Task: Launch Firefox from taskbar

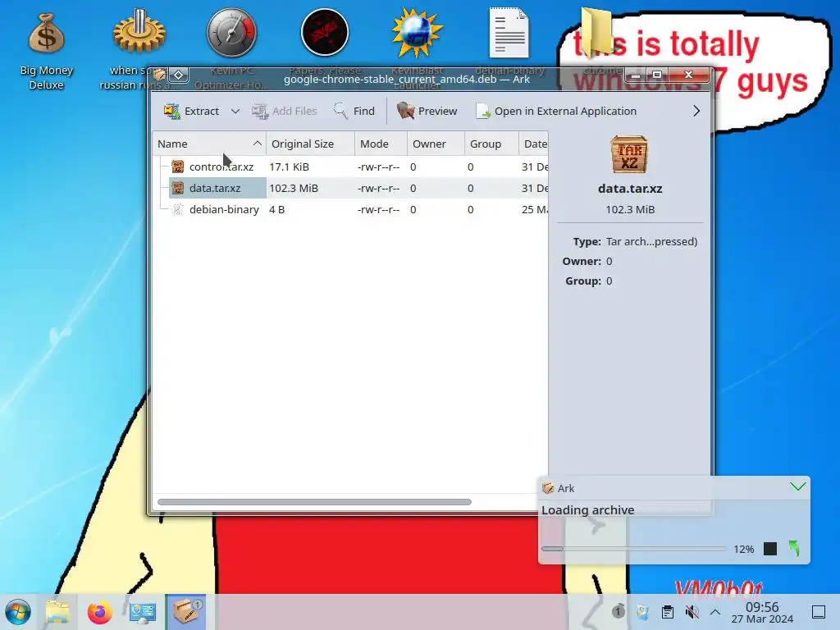Action: (x=99, y=612)
